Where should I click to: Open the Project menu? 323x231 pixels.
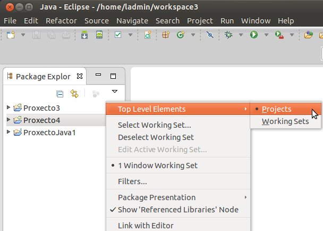pos(200,21)
